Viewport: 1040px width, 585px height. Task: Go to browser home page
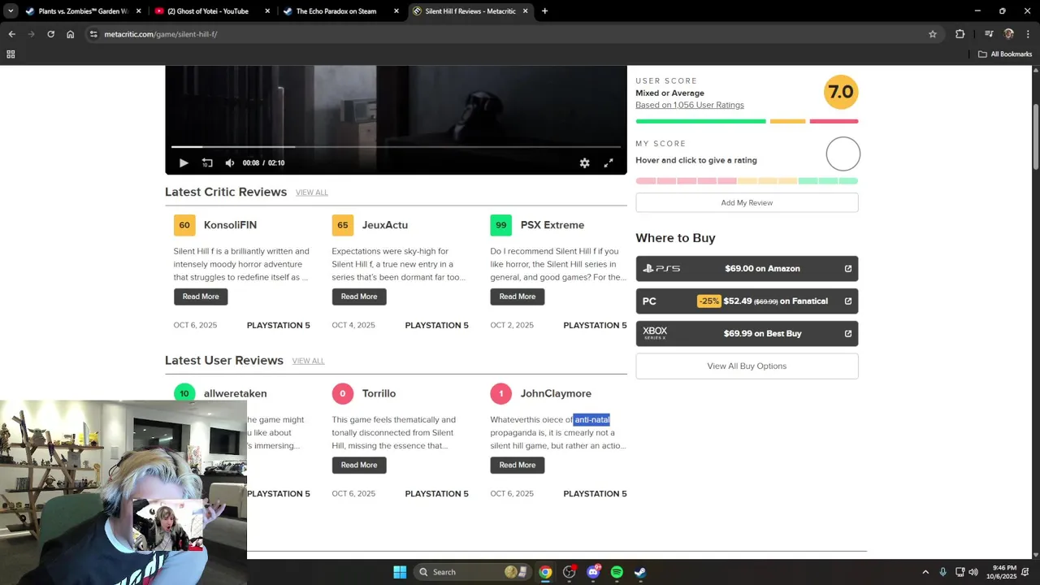[71, 34]
